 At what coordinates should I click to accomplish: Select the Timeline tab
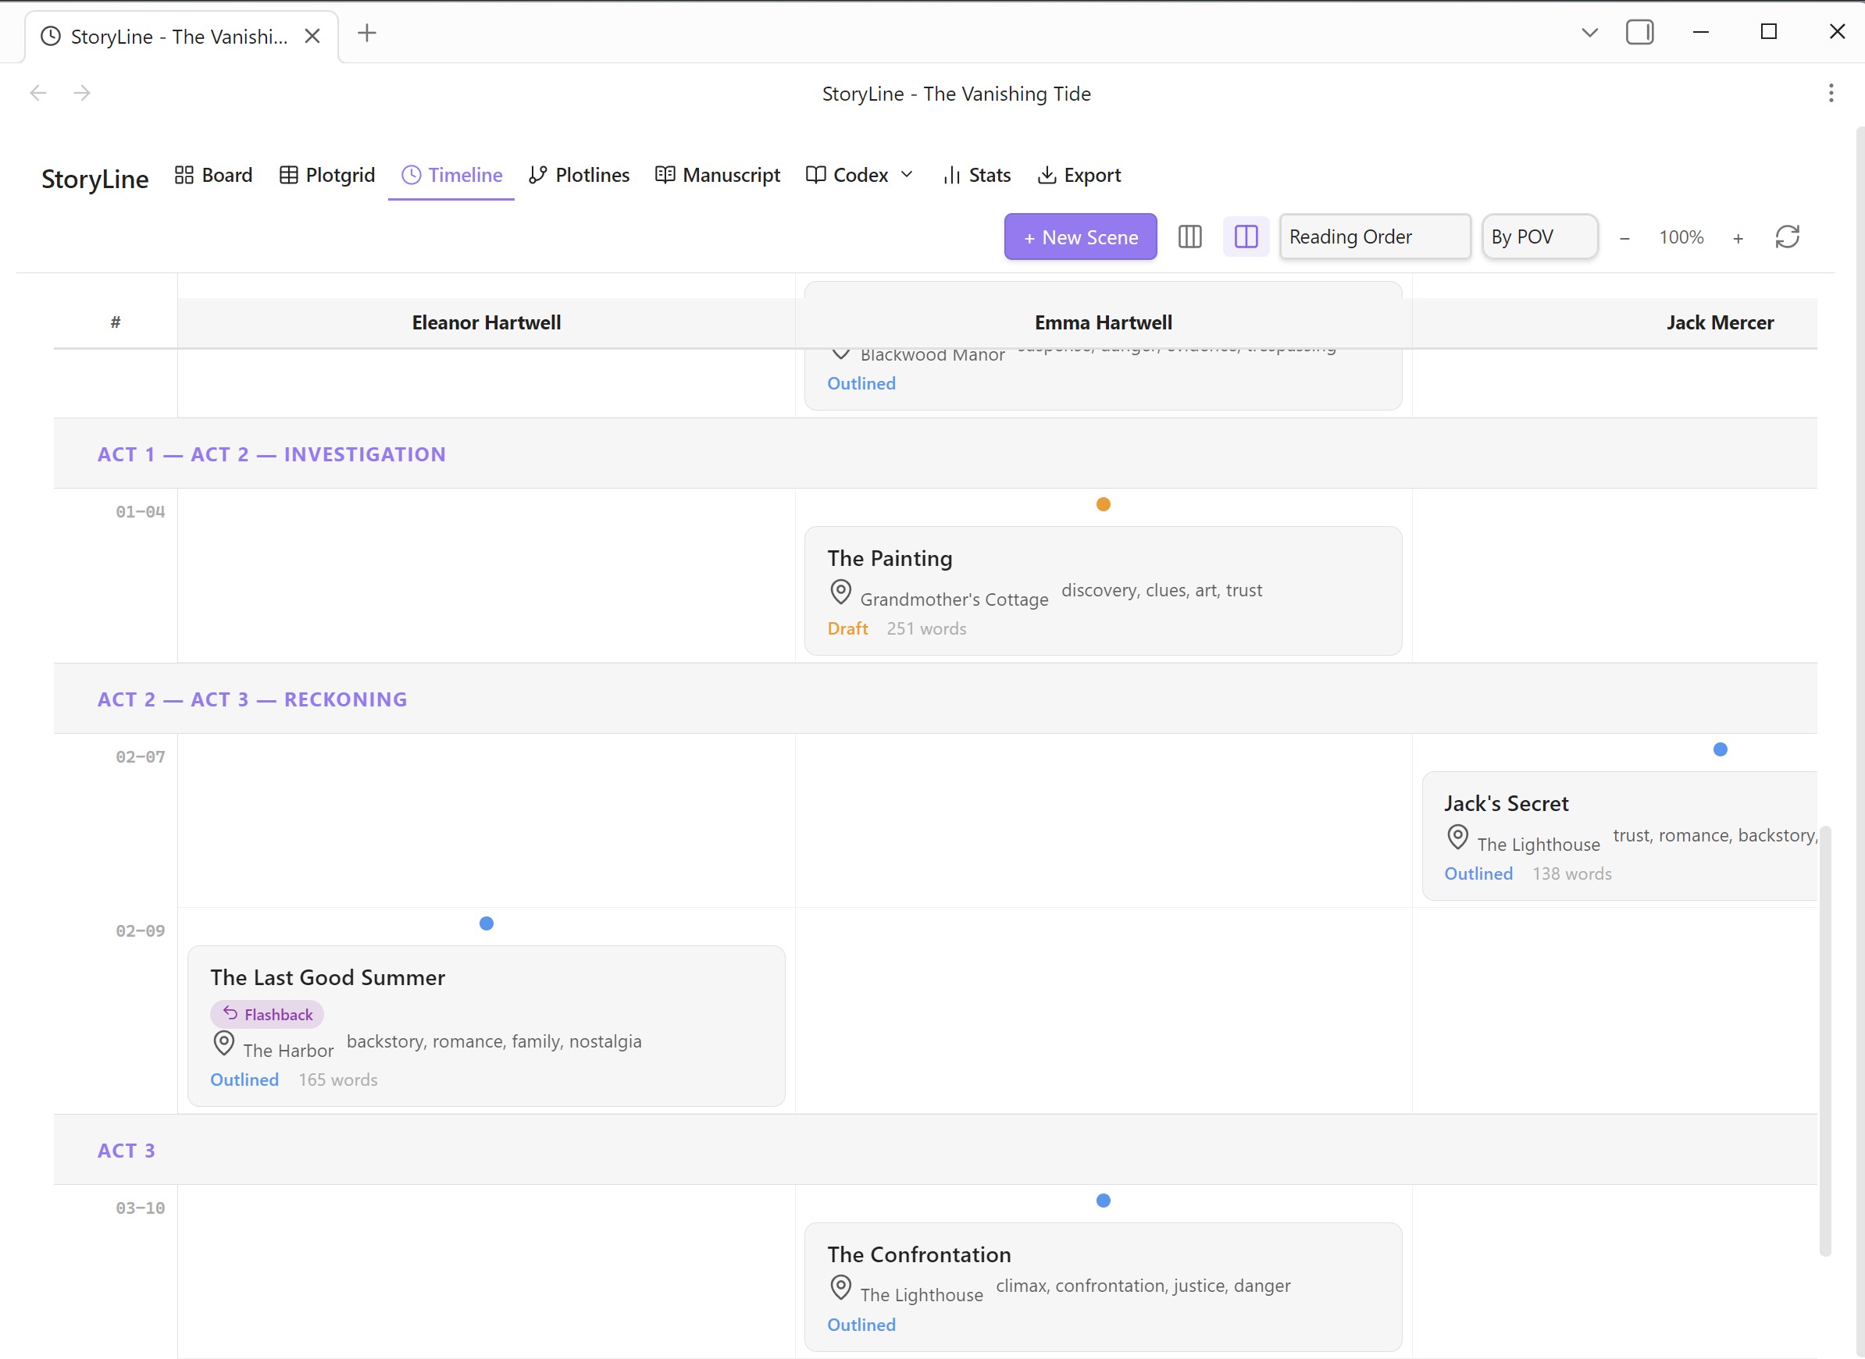pyautogui.click(x=452, y=175)
